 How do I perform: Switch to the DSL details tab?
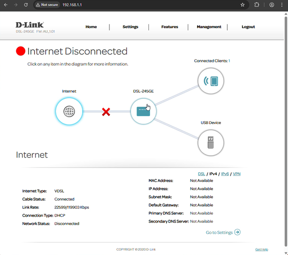201,174
